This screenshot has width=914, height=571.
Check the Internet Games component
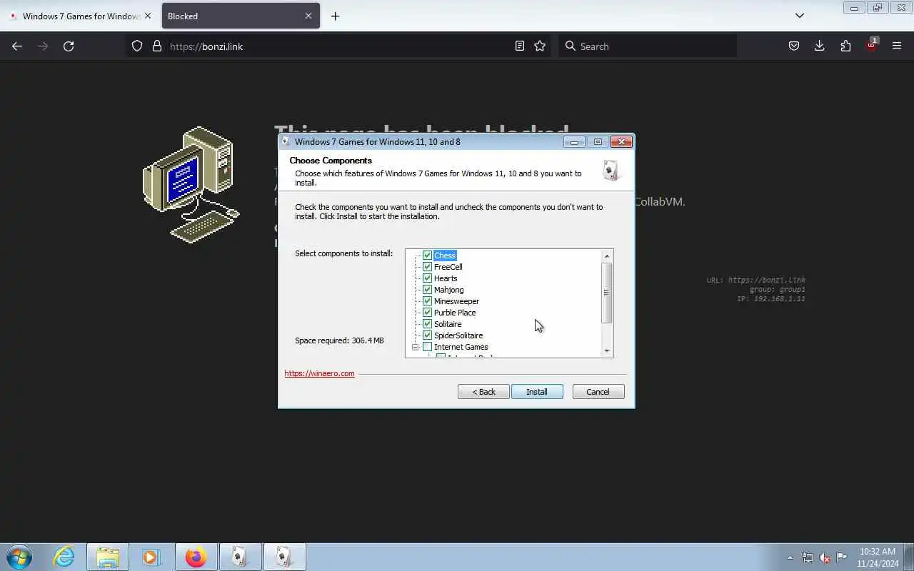pos(427,347)
